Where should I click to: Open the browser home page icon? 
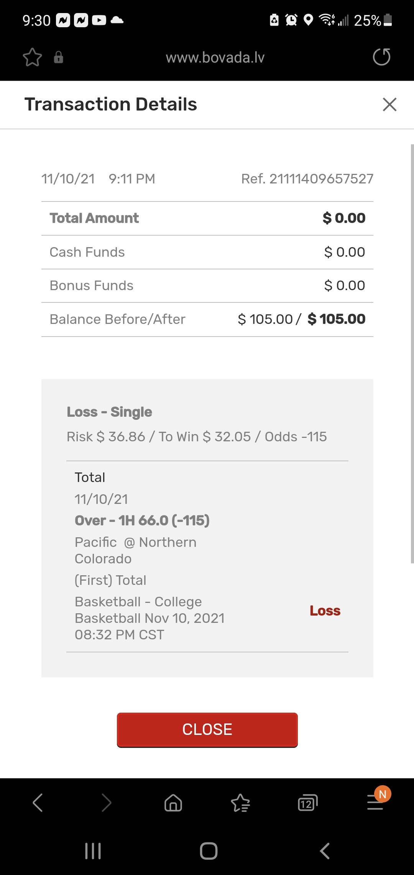point(173,802)
